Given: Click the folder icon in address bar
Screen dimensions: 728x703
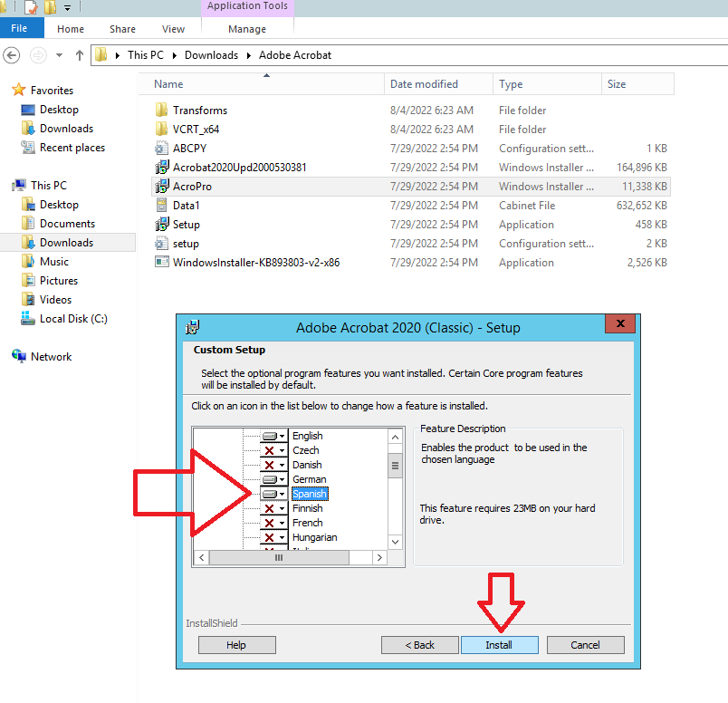Looking at the screenshot, I should click(x=101, y=55).
